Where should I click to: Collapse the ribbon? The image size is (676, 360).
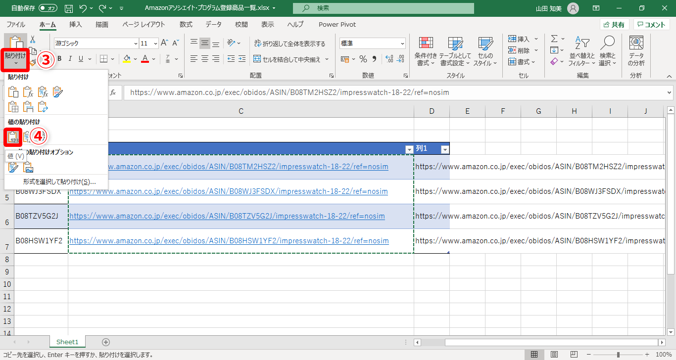pos(669,76)
